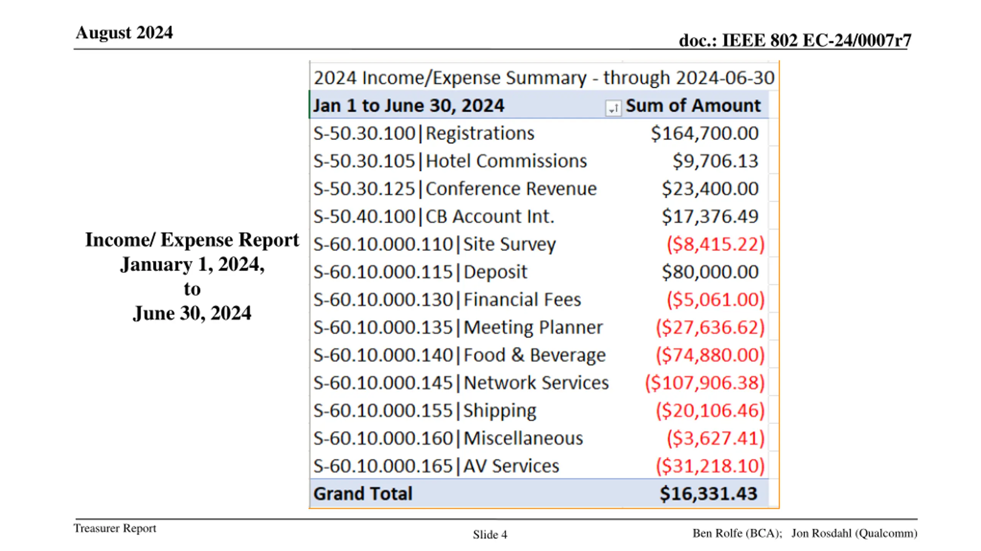Viewport: 981px width, 551px height.
Task: Select the 'Grand Total' row label
Action: tap(363, 494)
